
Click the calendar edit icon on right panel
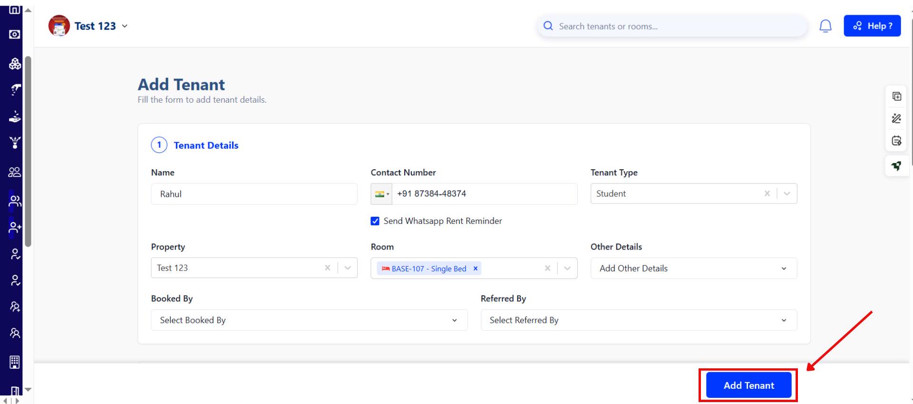pos(896,141)
